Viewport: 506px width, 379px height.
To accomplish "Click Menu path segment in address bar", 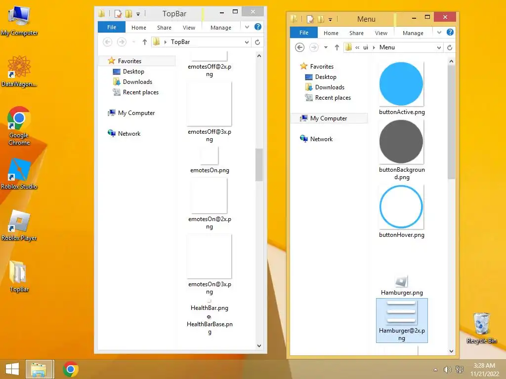I will 387,47.
